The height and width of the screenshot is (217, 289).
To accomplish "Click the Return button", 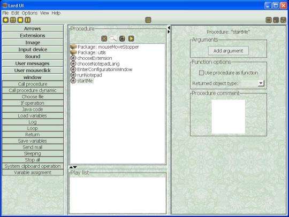I will pyautogui.click(x=33, y=135).
